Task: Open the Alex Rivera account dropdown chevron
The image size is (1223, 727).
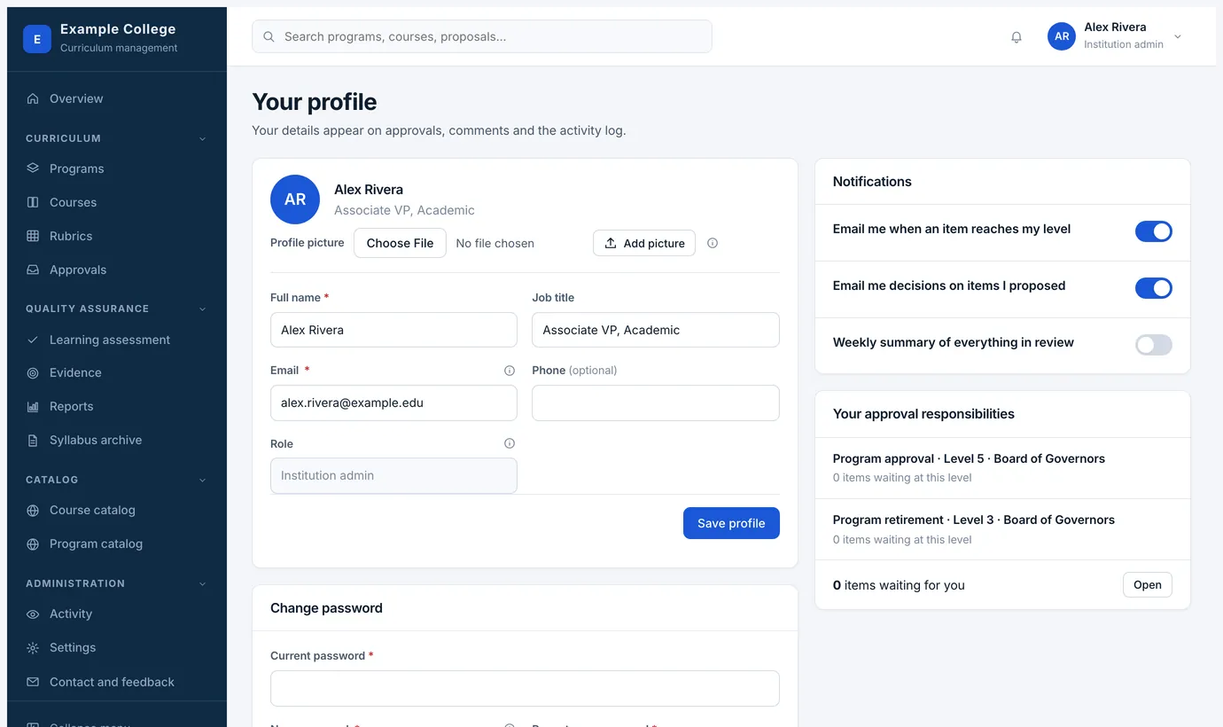Action: [x=1178, y=36]
